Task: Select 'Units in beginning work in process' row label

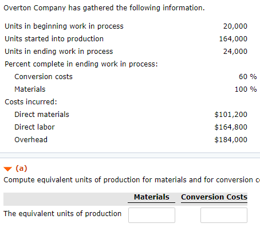Action: (64, 26)
